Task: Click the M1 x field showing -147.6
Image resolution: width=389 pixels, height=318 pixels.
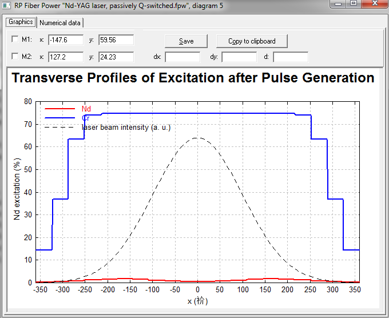Action: coord(66,40)
